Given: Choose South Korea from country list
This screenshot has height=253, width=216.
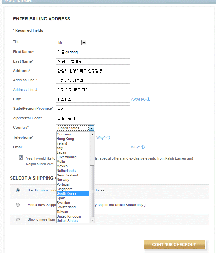Looking at the screenshot, I should [73, 193].
